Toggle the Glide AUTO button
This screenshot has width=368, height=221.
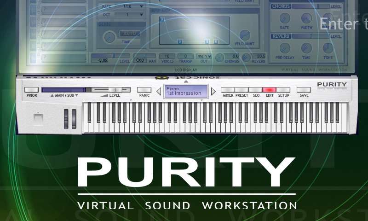(x=130, y=33)
